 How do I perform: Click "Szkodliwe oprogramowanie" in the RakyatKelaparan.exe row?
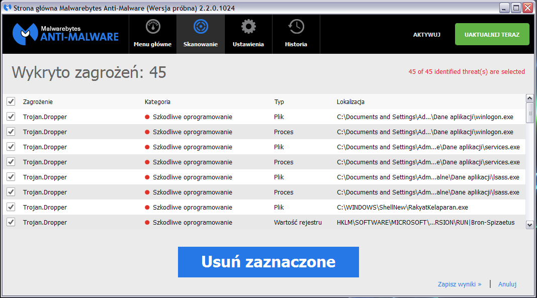pos(193,207)
